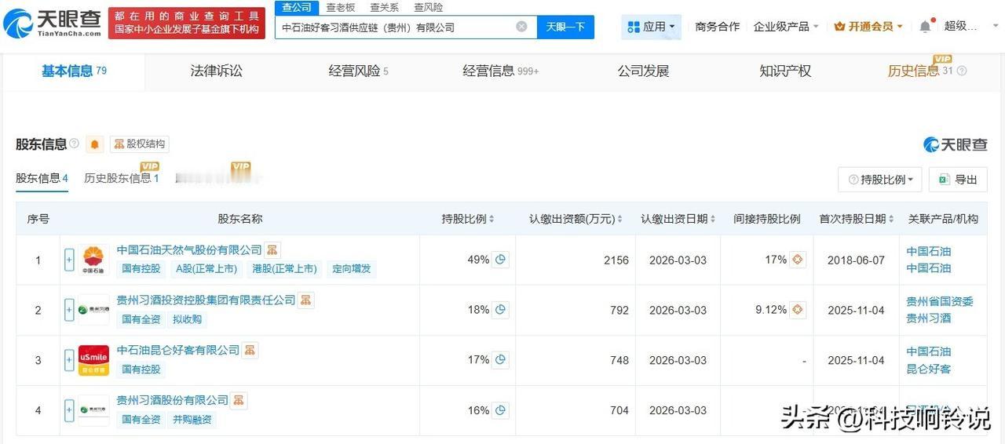Click the 商务合作 link
The height and width of the screenshot is (444, 1005).
tap(718, 27)
